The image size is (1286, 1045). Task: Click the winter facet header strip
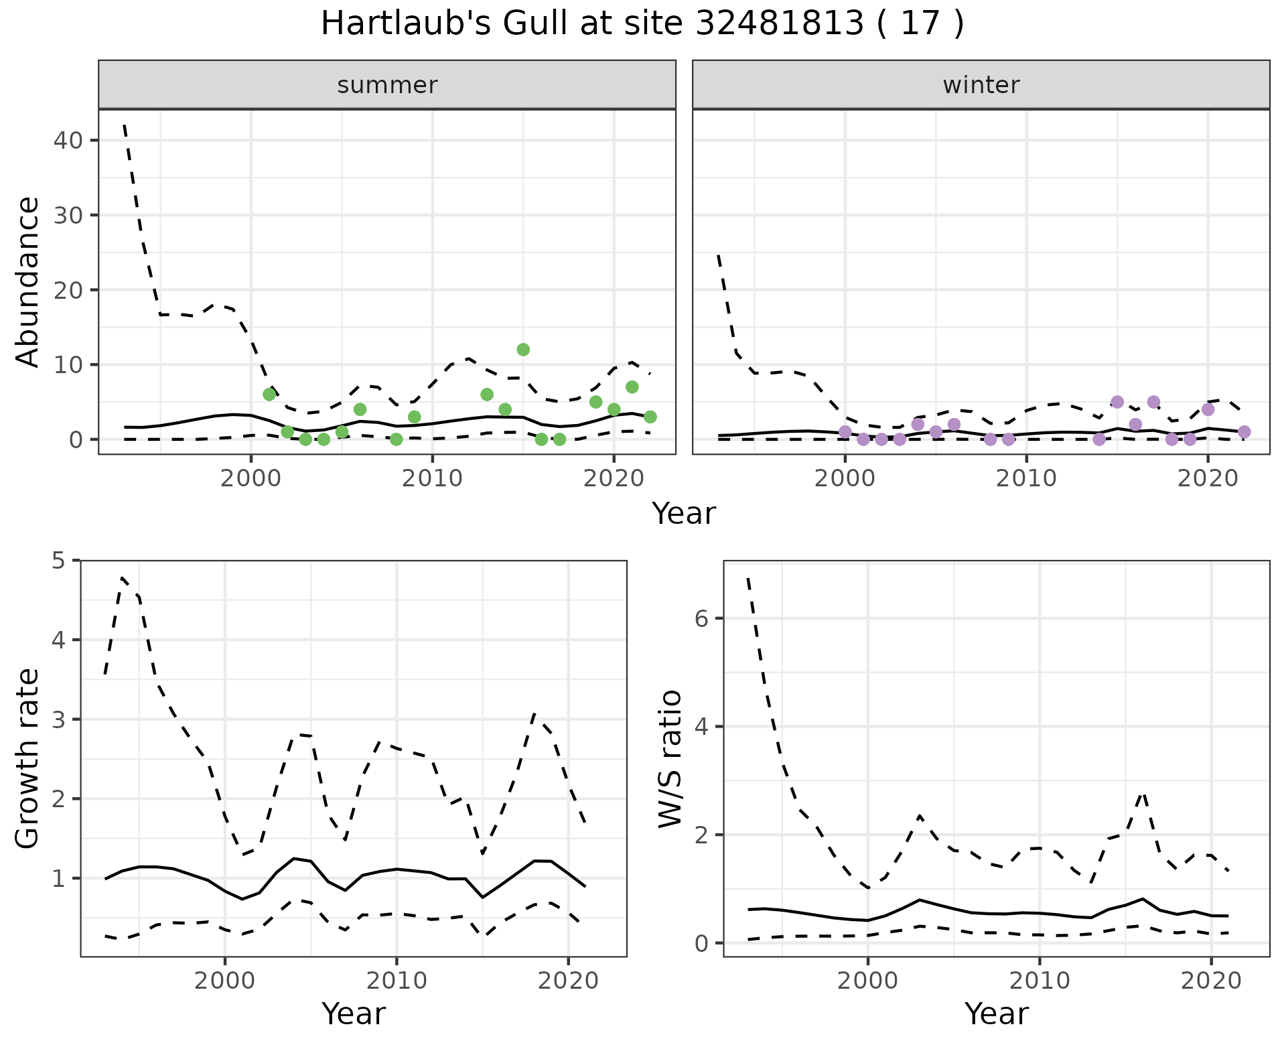coord(981,85)
